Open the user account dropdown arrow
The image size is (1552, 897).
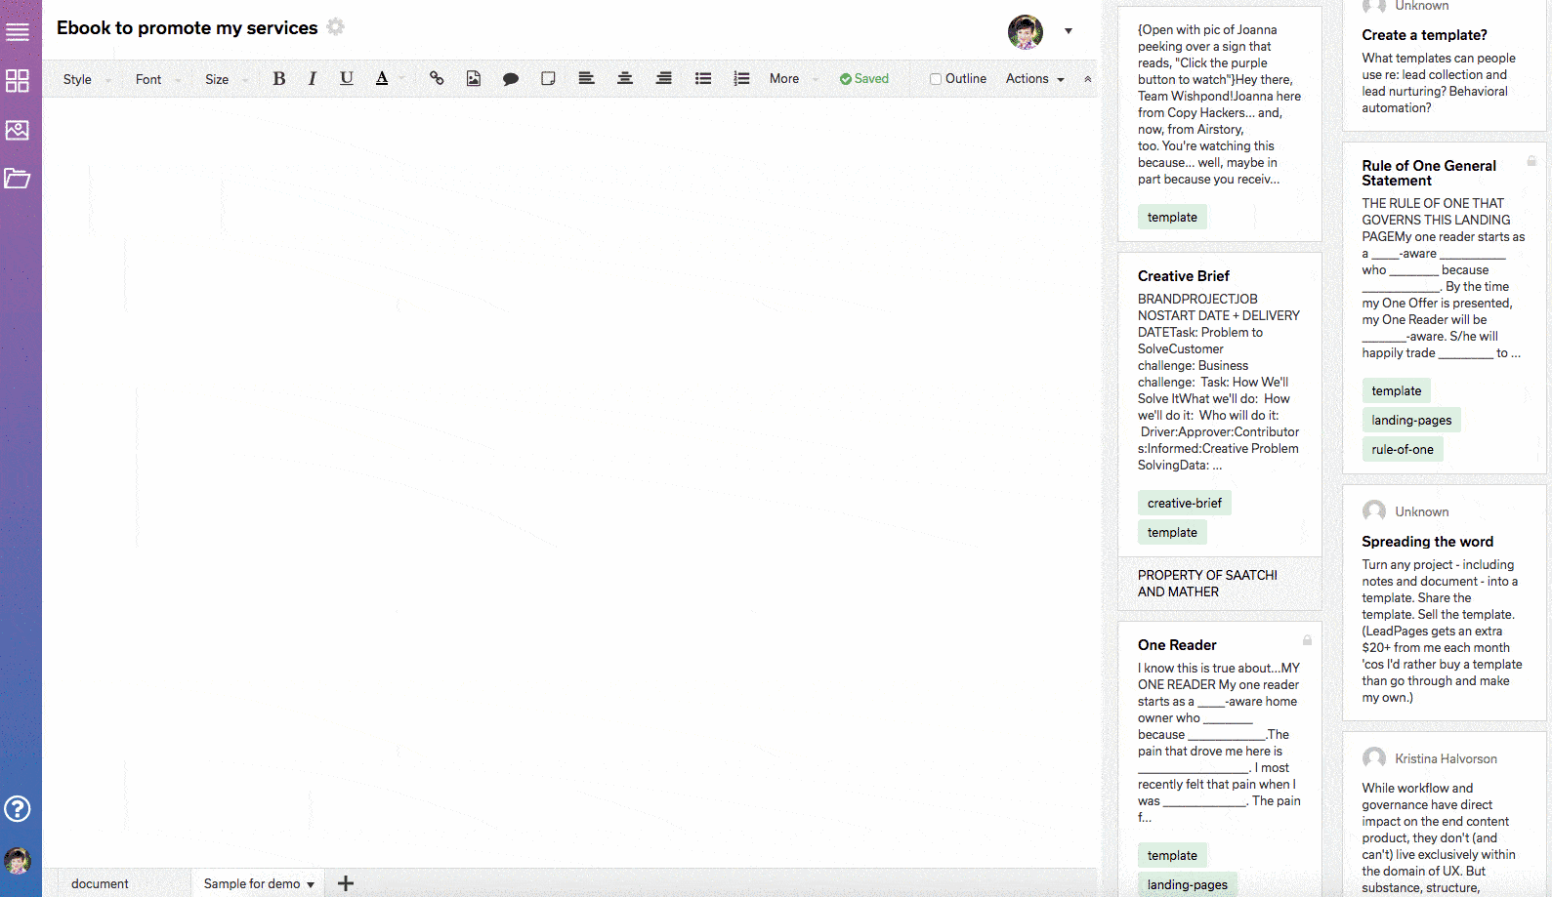(x=1069, y=31)
